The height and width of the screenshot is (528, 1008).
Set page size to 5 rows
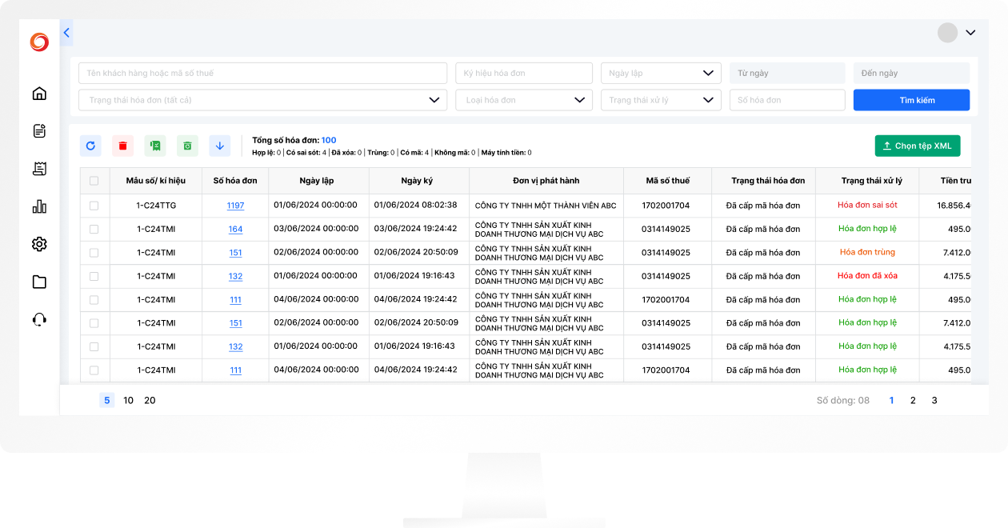coord(107,400)
